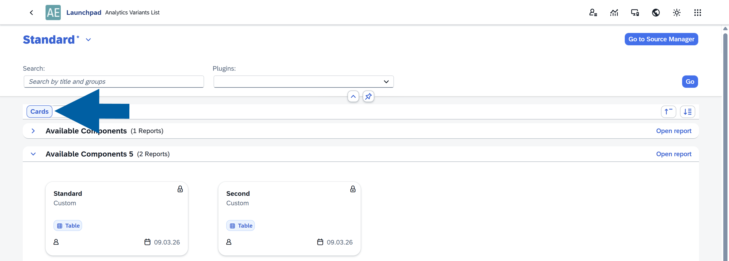Pin the filter header bar
The height and width of the screenshot is (261, 729).
pyautogui.click(x=368, y=96)
